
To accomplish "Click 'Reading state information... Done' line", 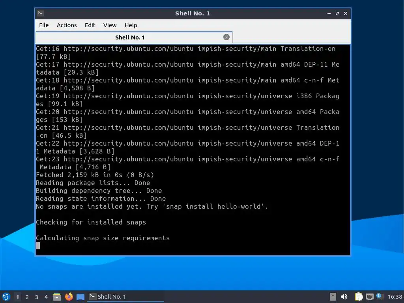I will point(101,199).
